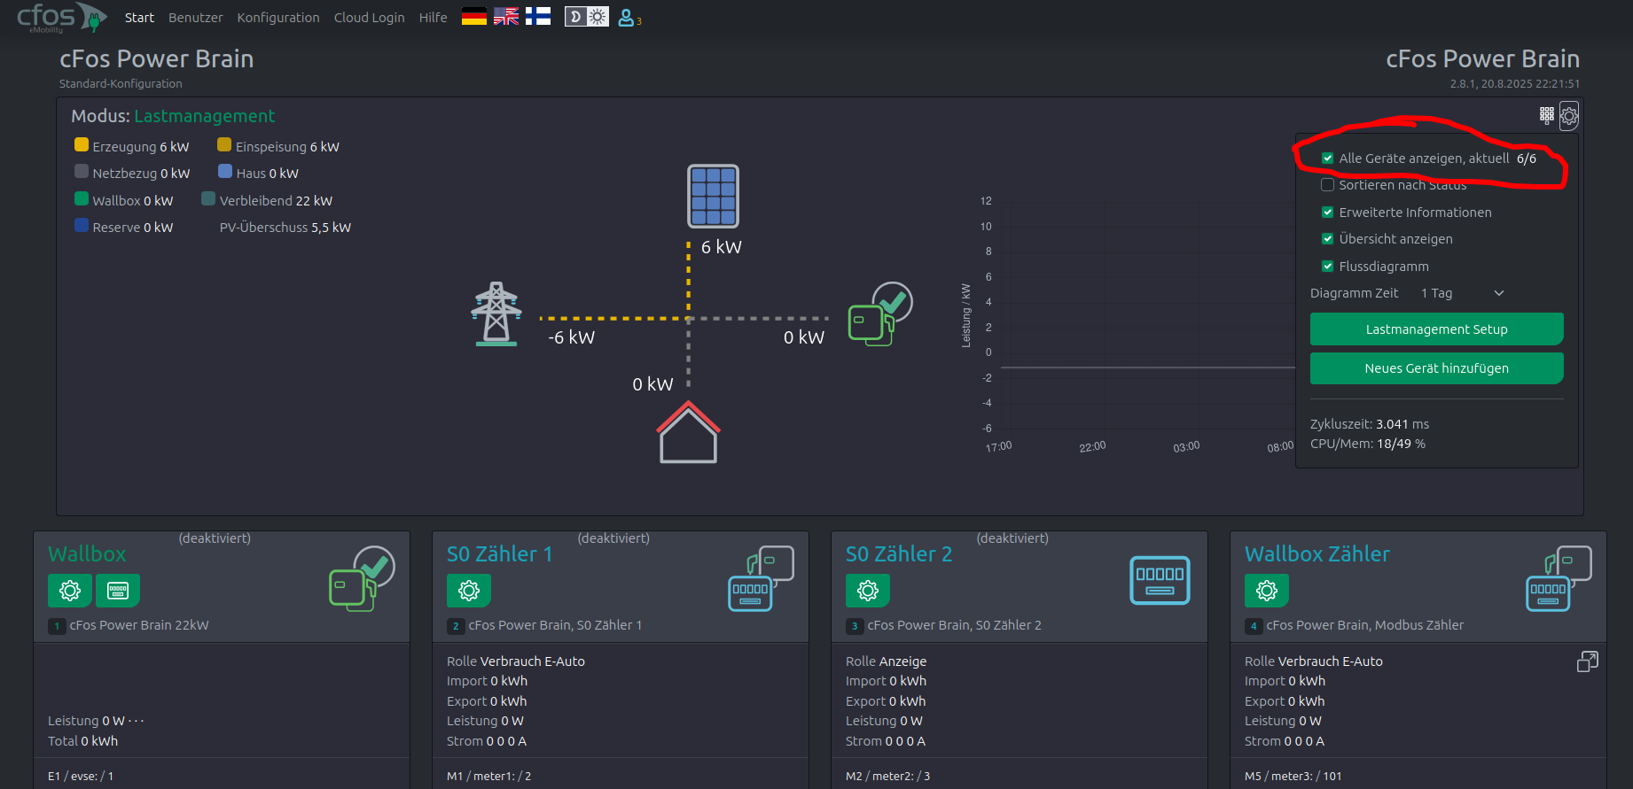Open the Diagramm Zeit '1 Tag' dropdown
Image resolution: width=1633 pixels, height=789 pixels.
click(x=1463, y=293)
